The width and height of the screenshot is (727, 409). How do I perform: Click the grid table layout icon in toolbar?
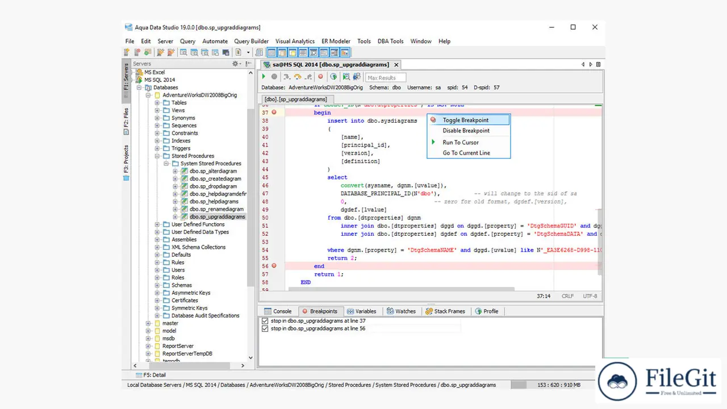tap(303, 52)
